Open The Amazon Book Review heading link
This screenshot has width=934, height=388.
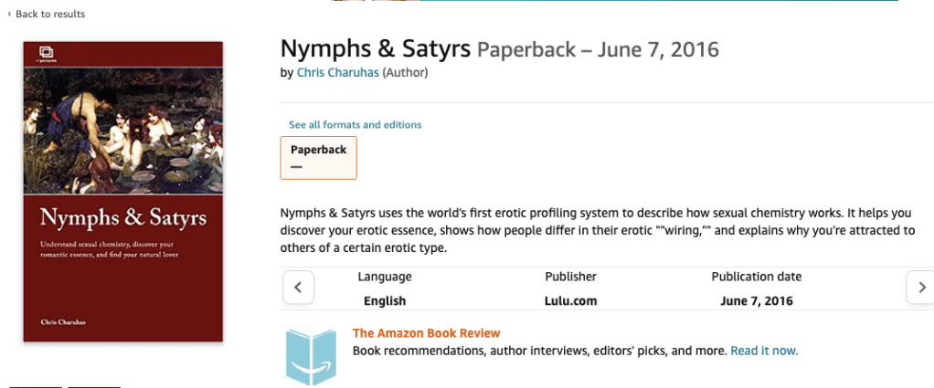(x=426, y=333)
